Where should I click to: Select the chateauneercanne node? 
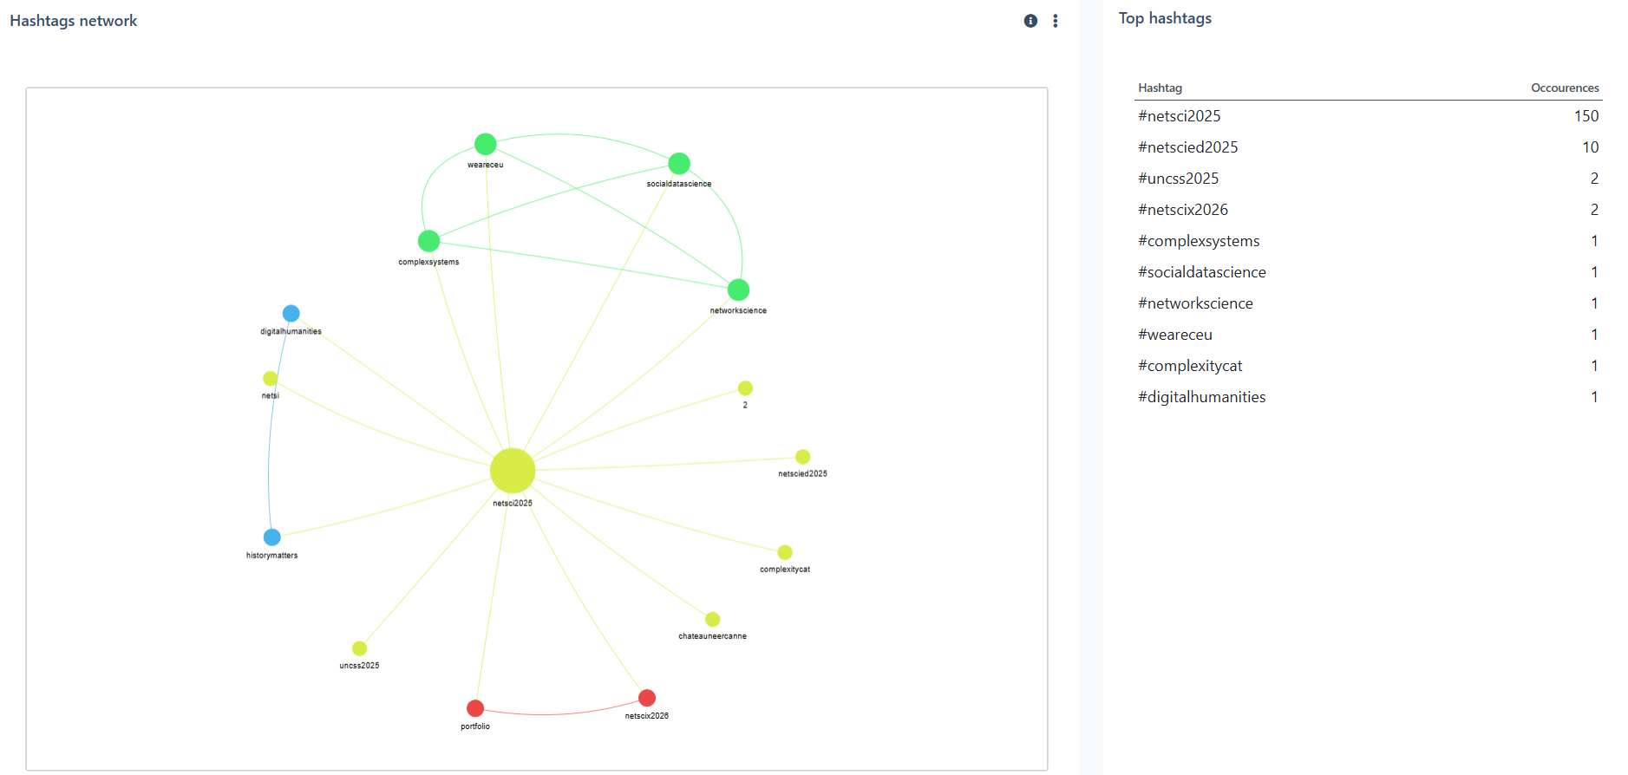coord(712,619)
